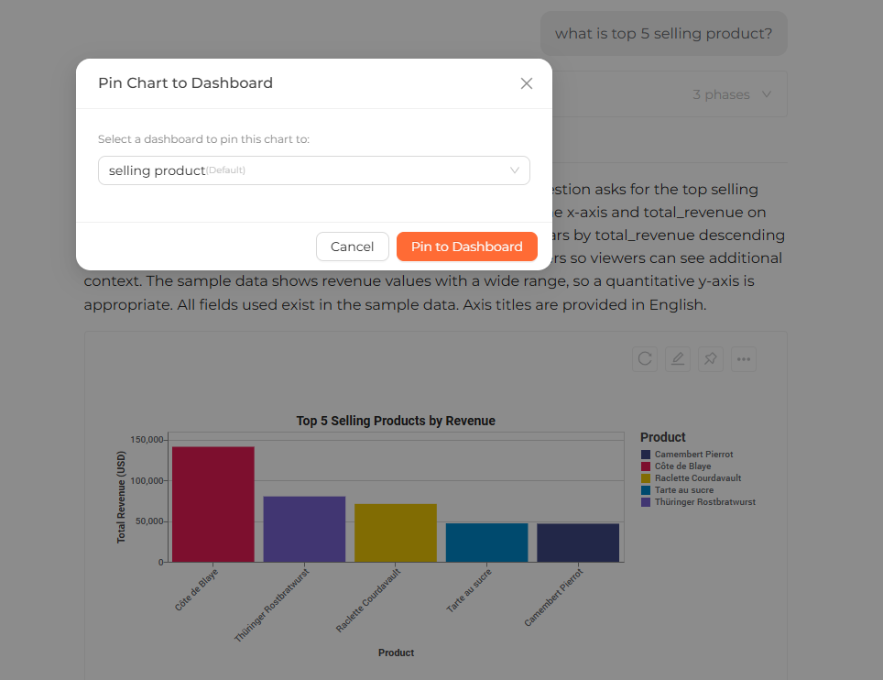
Task: Click the Raclette Courdavault legend swatch
Action: point(646,477)
